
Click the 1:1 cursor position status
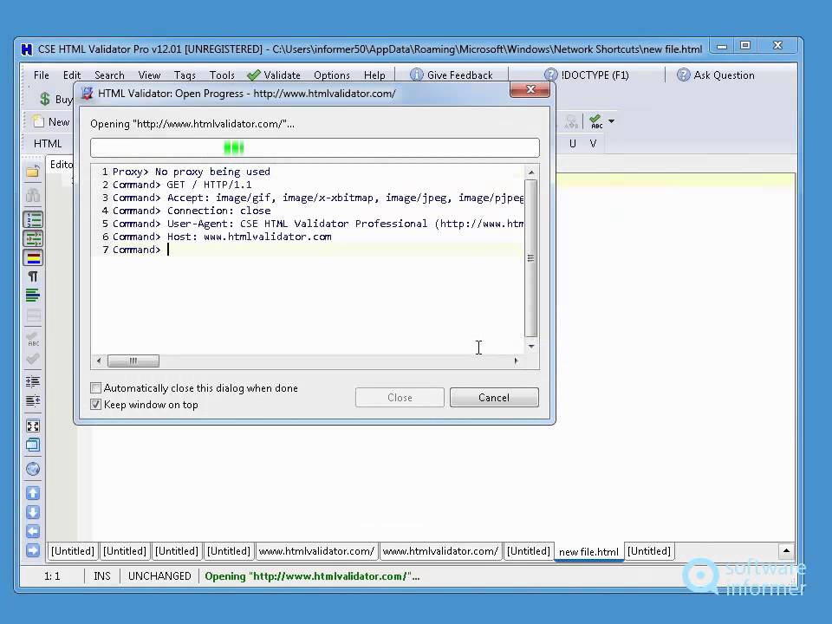point(52,575)
